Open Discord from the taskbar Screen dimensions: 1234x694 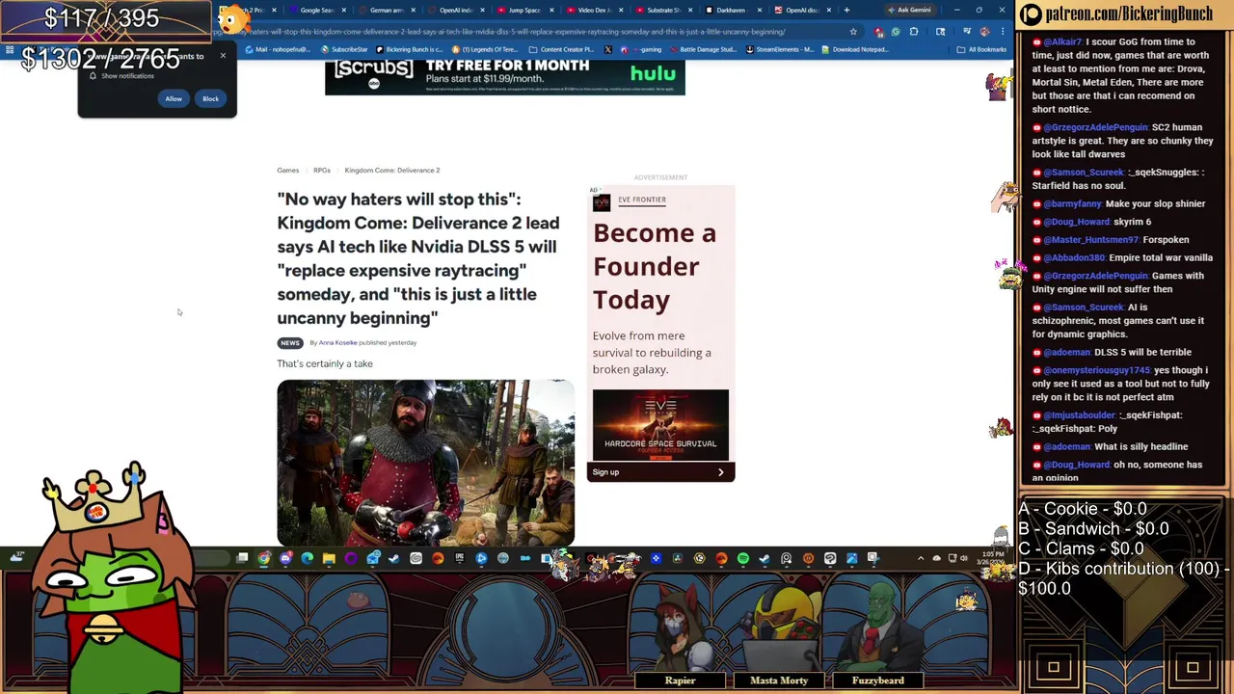pos(286,558)
